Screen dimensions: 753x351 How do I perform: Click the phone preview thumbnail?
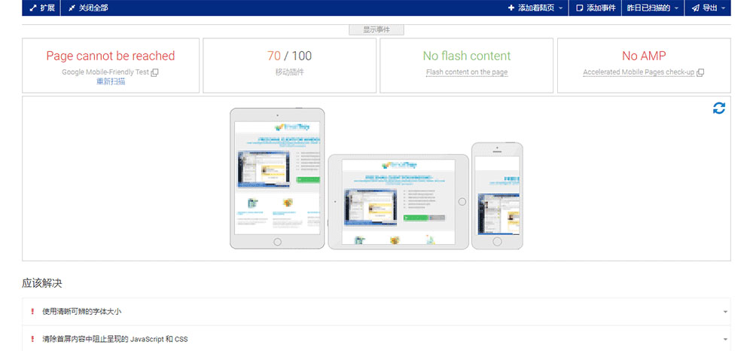tap(497, 195)
